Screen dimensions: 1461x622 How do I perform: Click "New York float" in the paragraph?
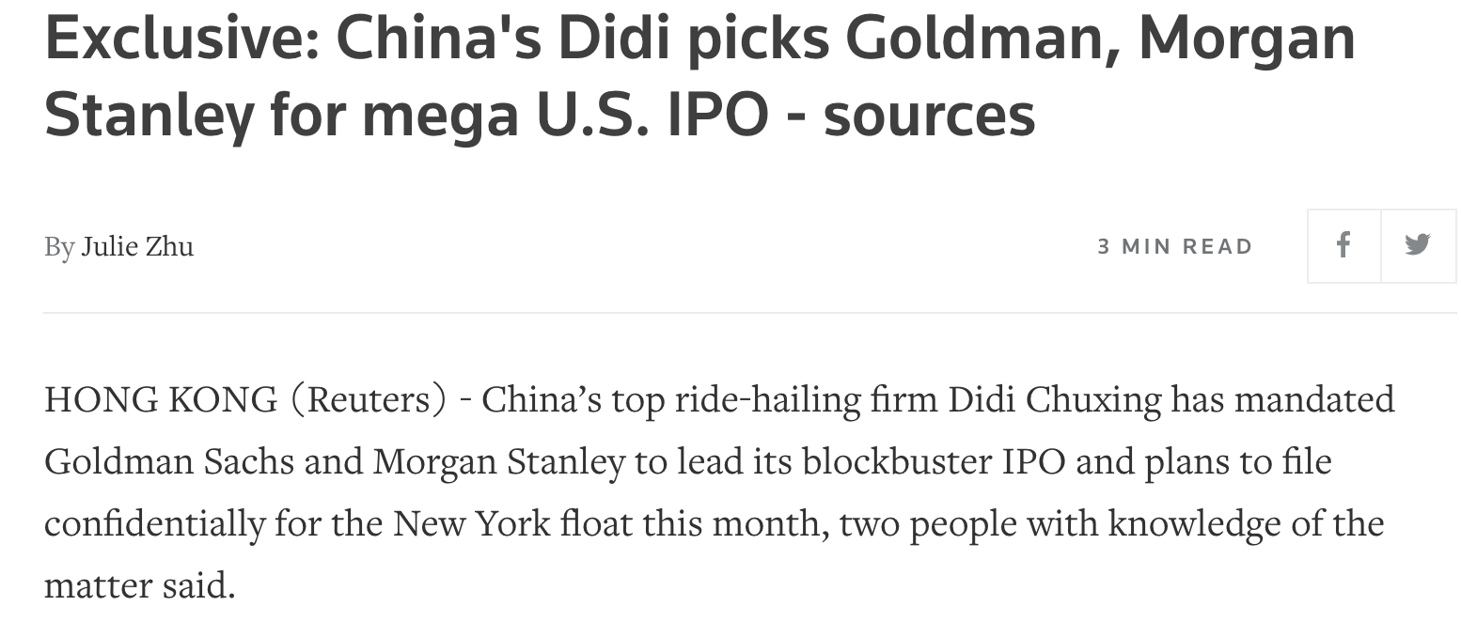tap(512, 523)
